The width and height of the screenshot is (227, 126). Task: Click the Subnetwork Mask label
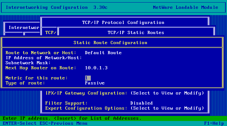[28, 63]
